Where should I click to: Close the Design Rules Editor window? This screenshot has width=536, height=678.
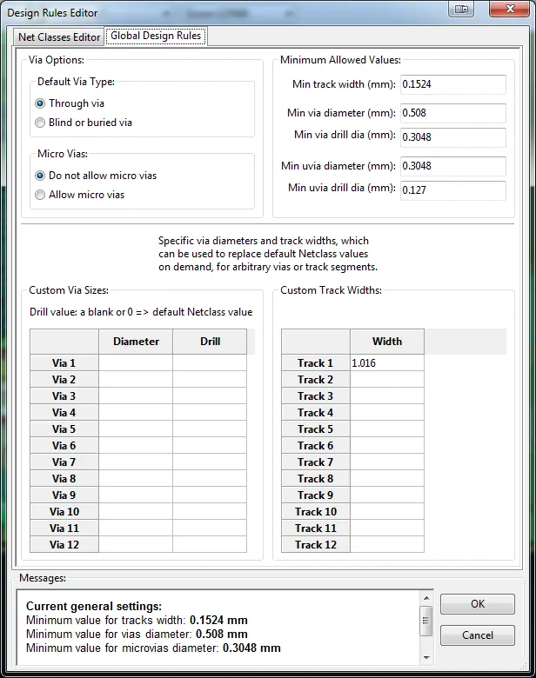point(509,9)
